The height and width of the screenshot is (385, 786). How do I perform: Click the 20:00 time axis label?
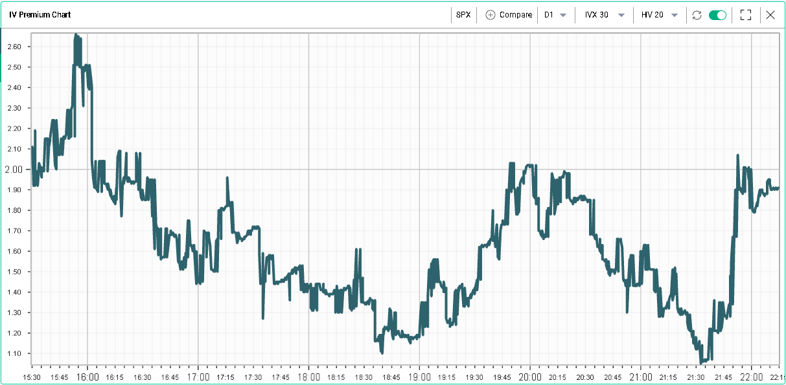(530, 377)
